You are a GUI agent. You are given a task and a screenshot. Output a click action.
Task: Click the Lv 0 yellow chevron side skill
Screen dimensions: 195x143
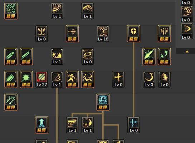(187, 31)
